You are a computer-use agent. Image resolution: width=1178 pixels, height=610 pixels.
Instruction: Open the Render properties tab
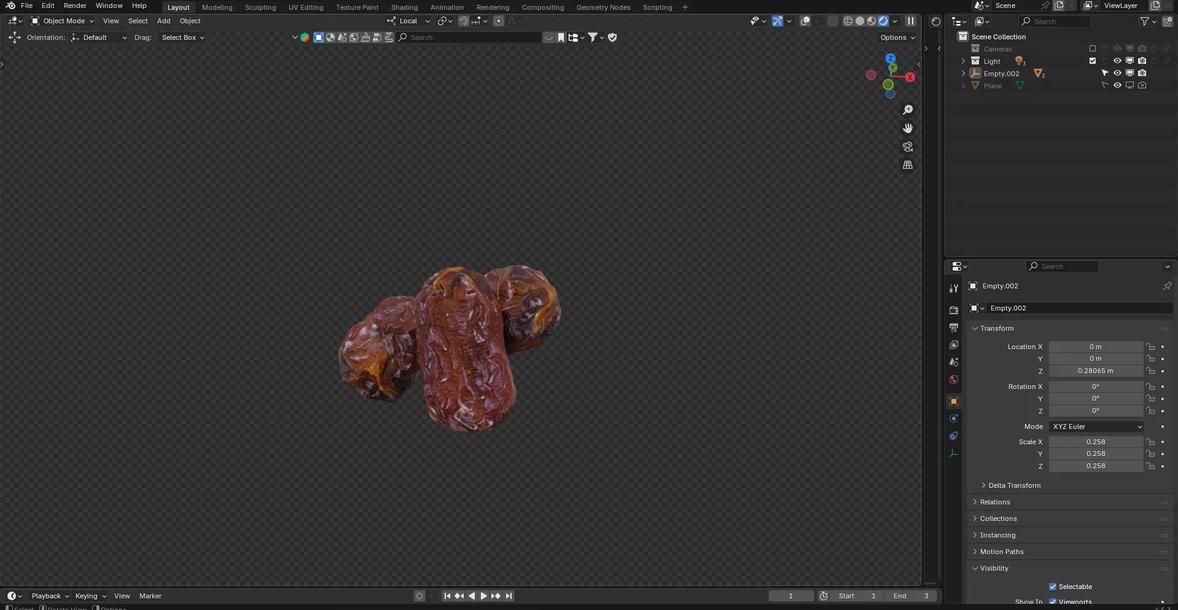click(x=953, y=311)
